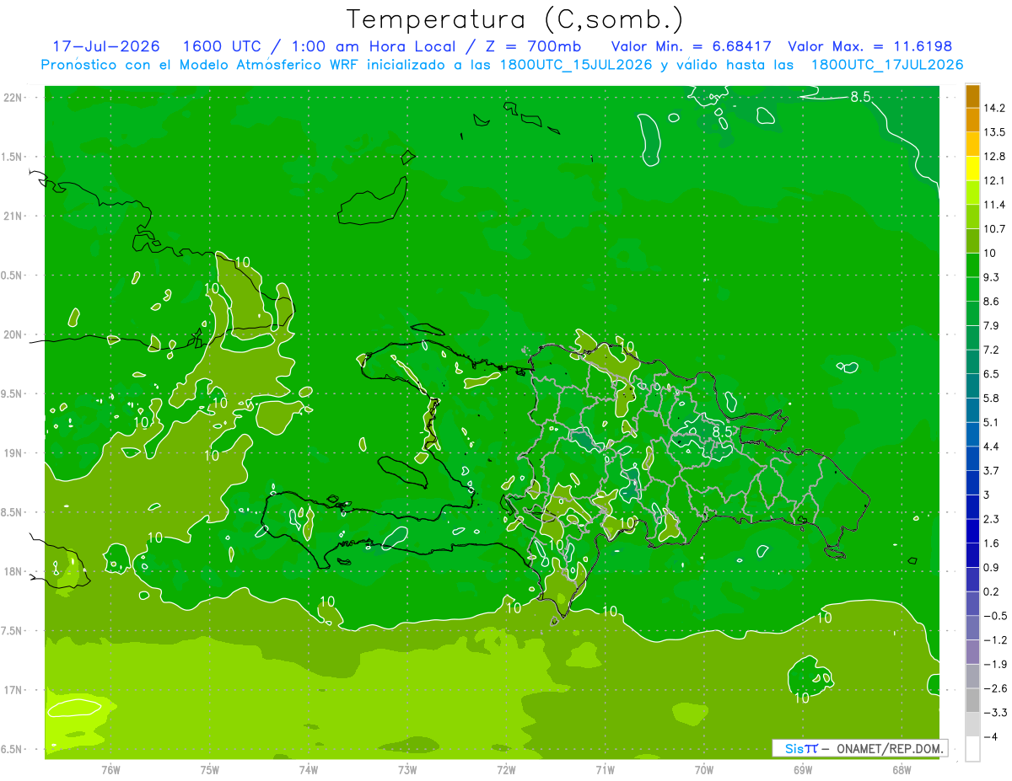Click the 19N latitude axis label
Viewport: 1012px width, 781px height.
pyautogui.click(x=14, y=453)
